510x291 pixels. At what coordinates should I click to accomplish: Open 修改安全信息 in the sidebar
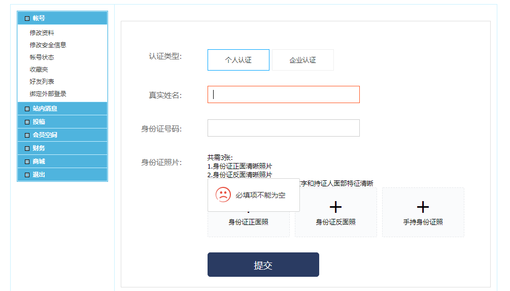coord(48,45)
